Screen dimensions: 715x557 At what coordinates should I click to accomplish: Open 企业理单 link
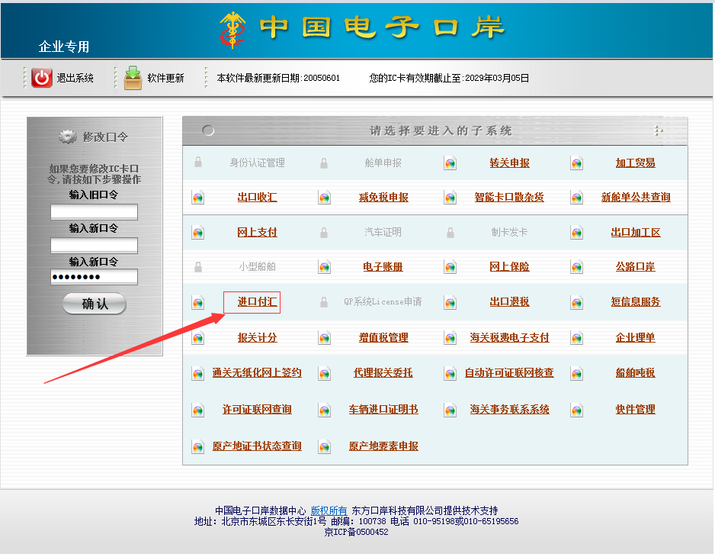635,338
